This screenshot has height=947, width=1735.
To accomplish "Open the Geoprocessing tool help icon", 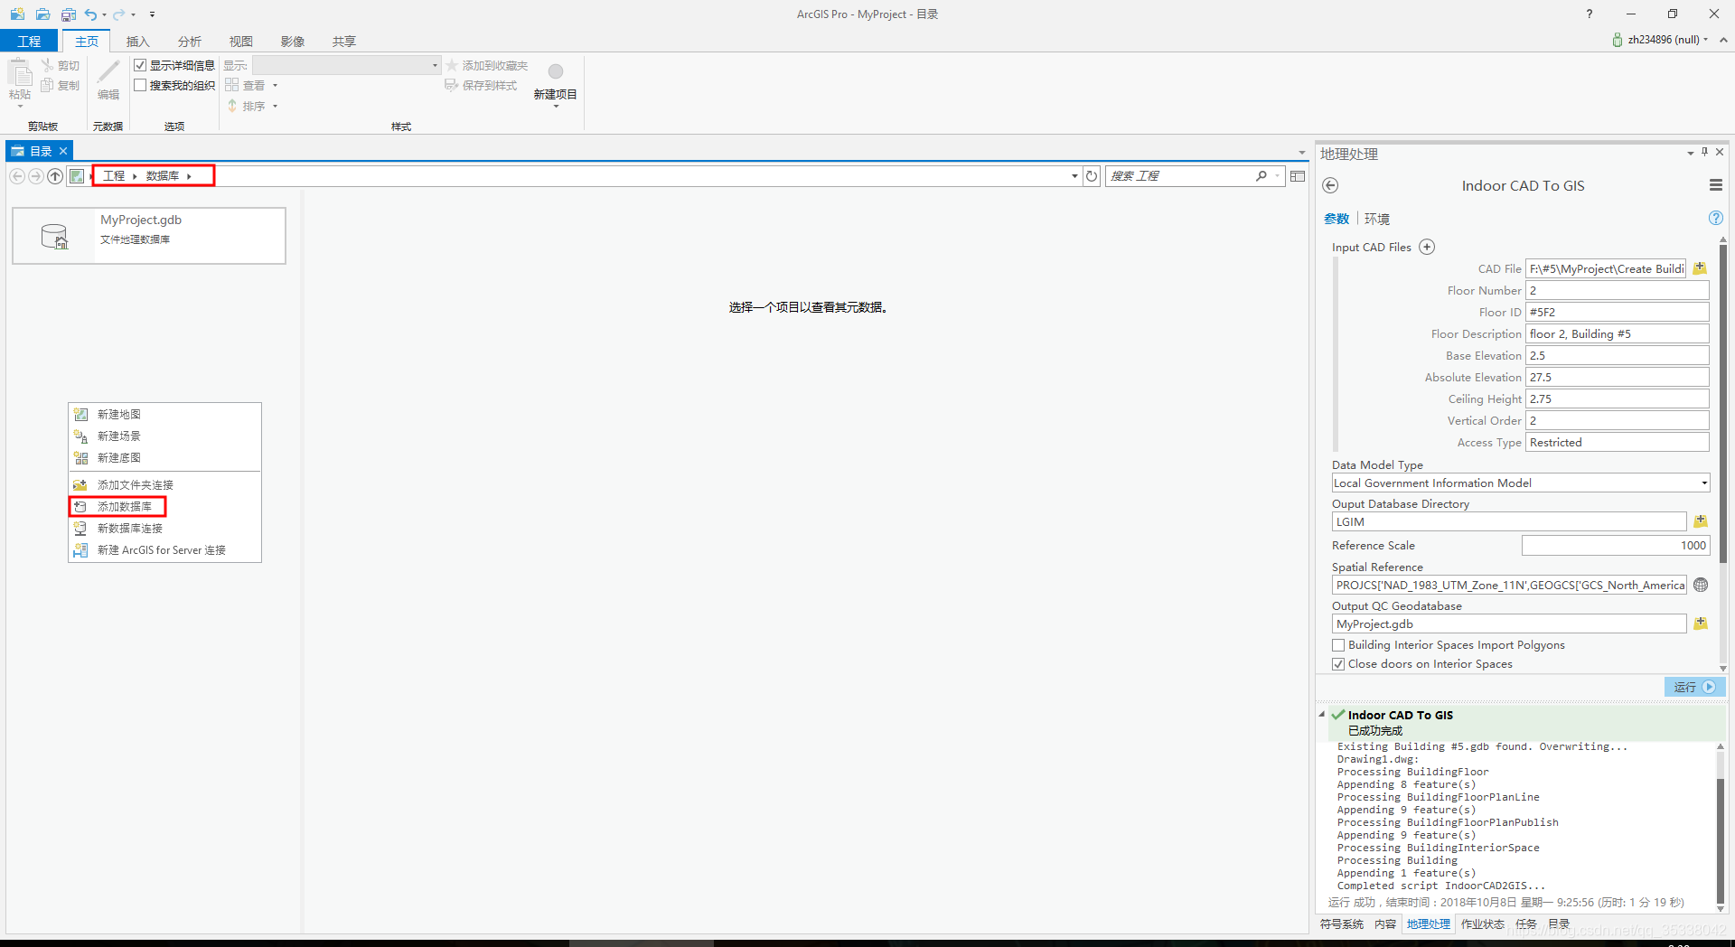I will (x=1715, y=218).
